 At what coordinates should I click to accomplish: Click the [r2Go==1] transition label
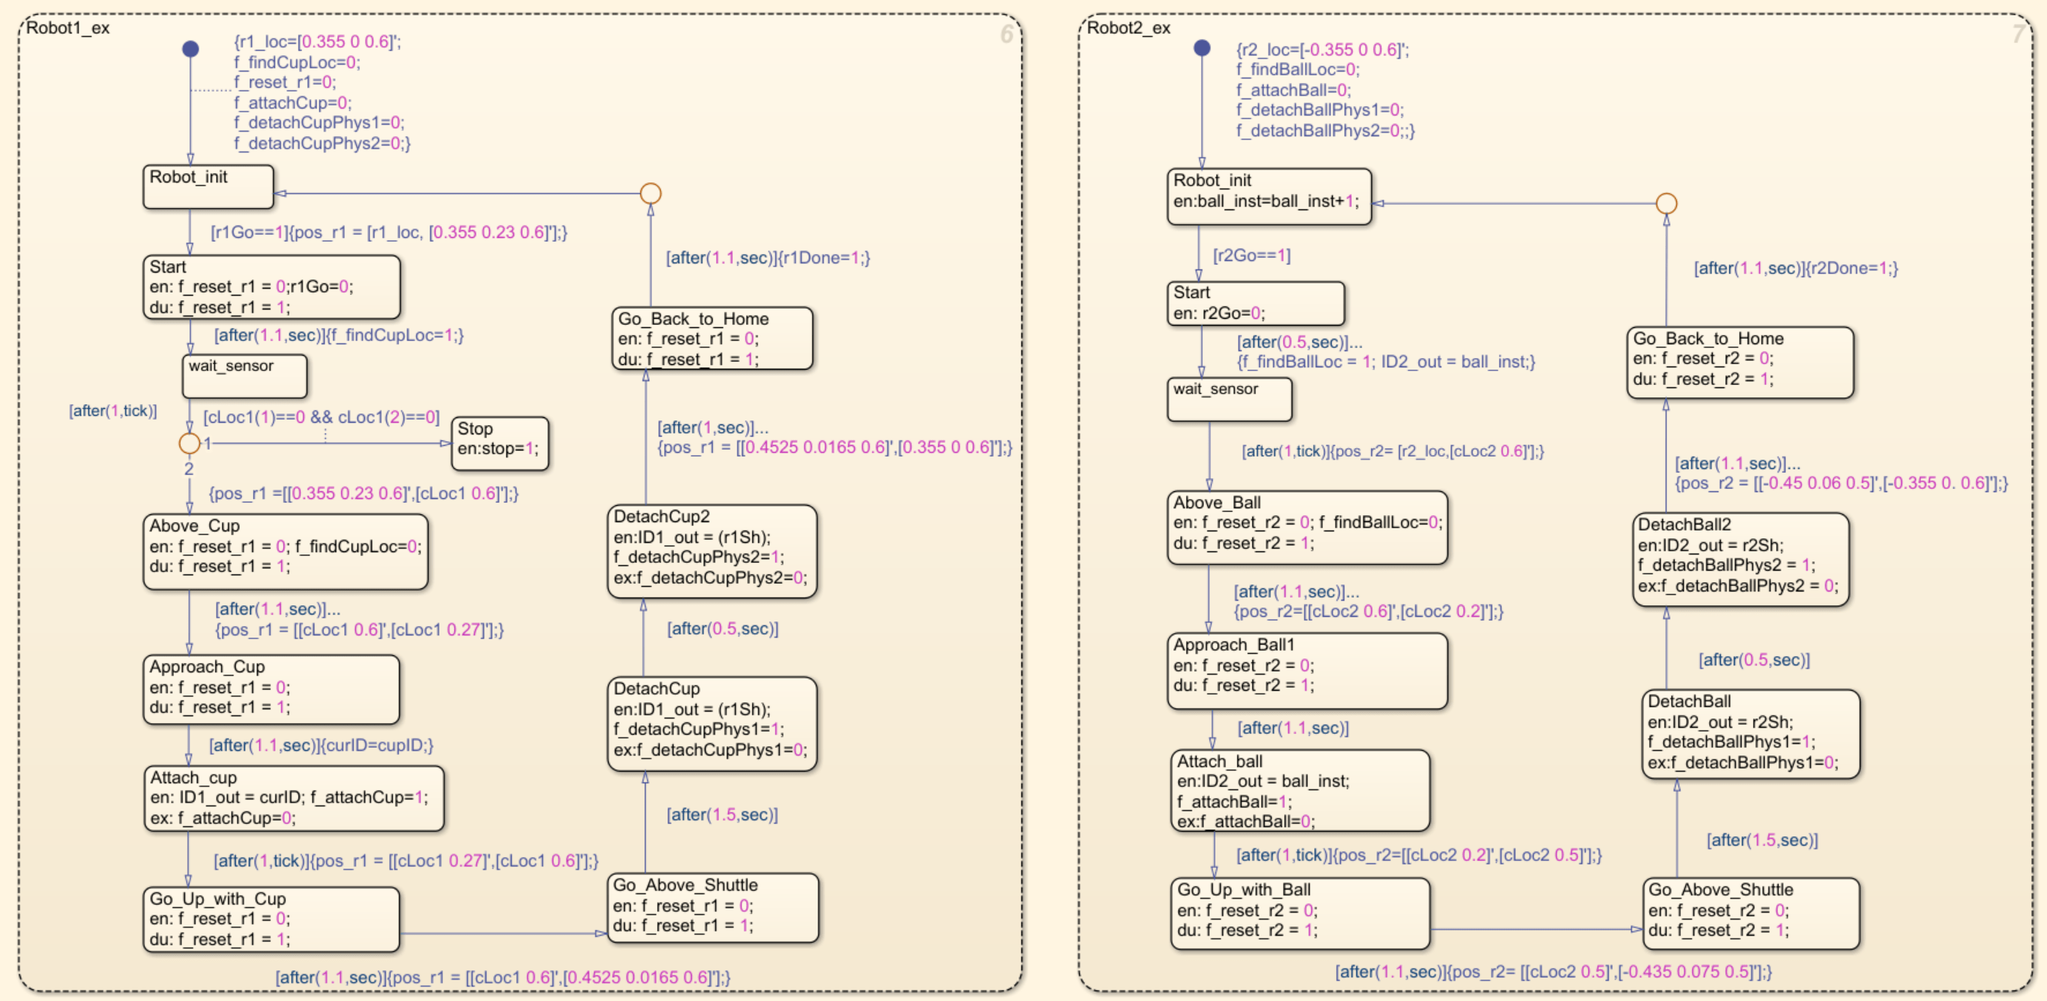pos(1252,256)
